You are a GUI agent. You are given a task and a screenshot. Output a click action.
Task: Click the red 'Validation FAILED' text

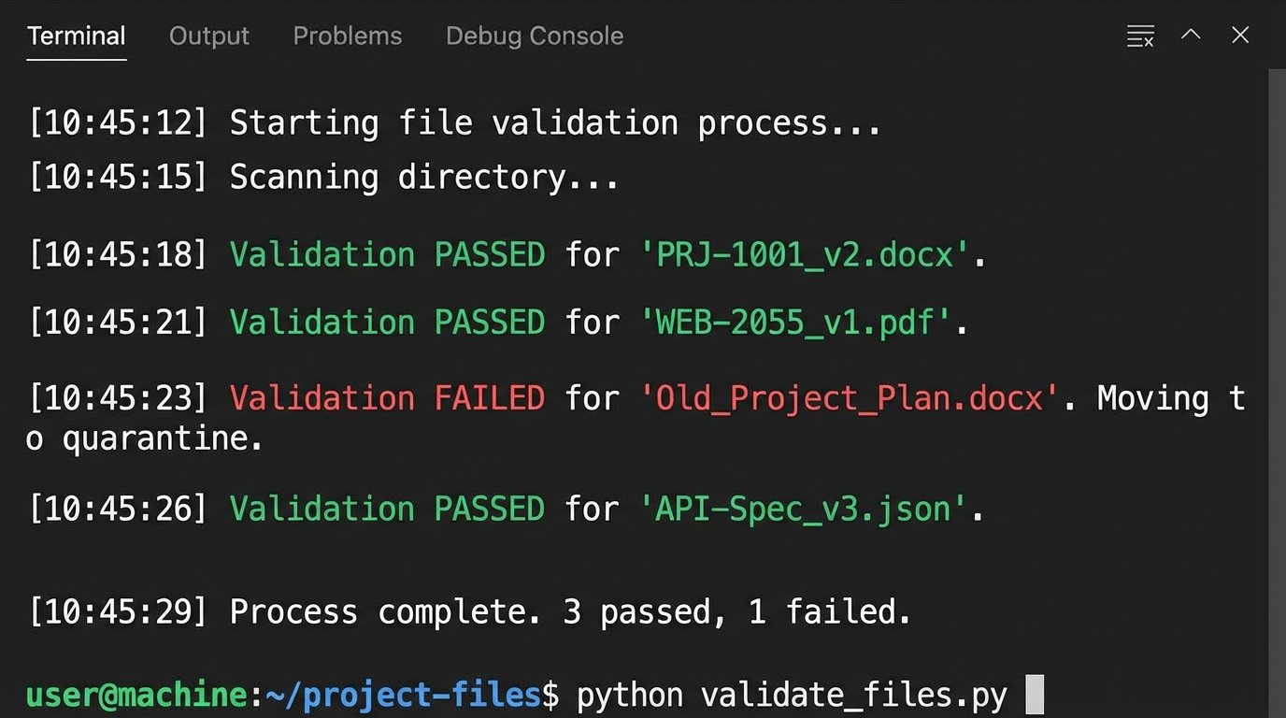(x=387, y=398)
